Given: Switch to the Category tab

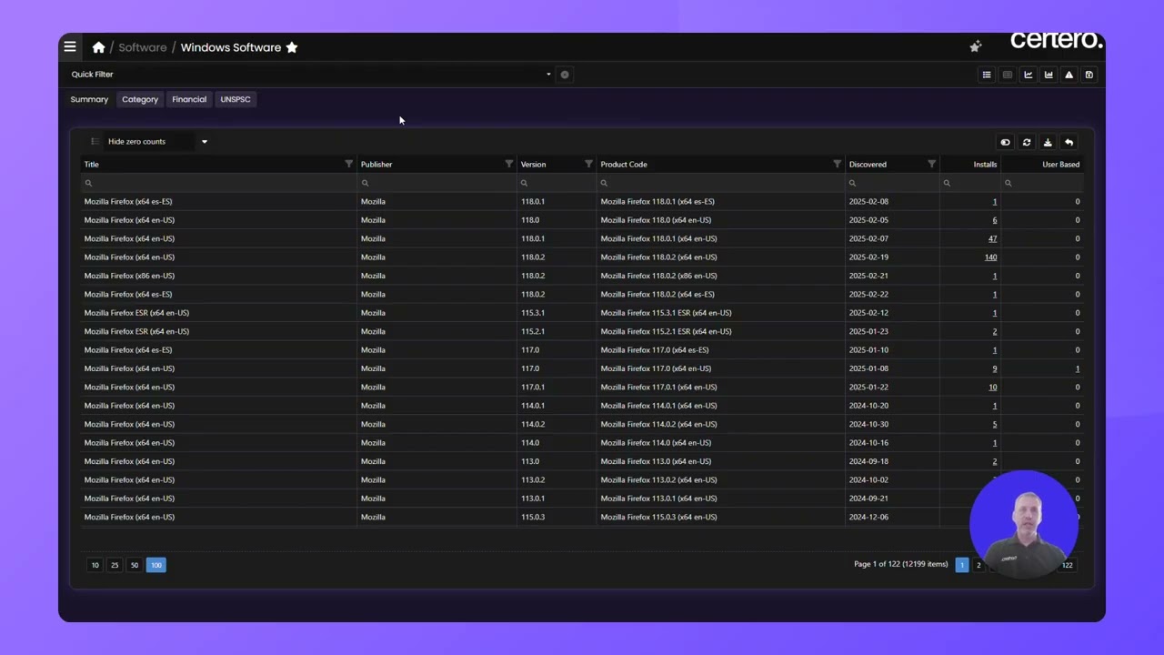Looking at the screenshot, I should 140,99.
